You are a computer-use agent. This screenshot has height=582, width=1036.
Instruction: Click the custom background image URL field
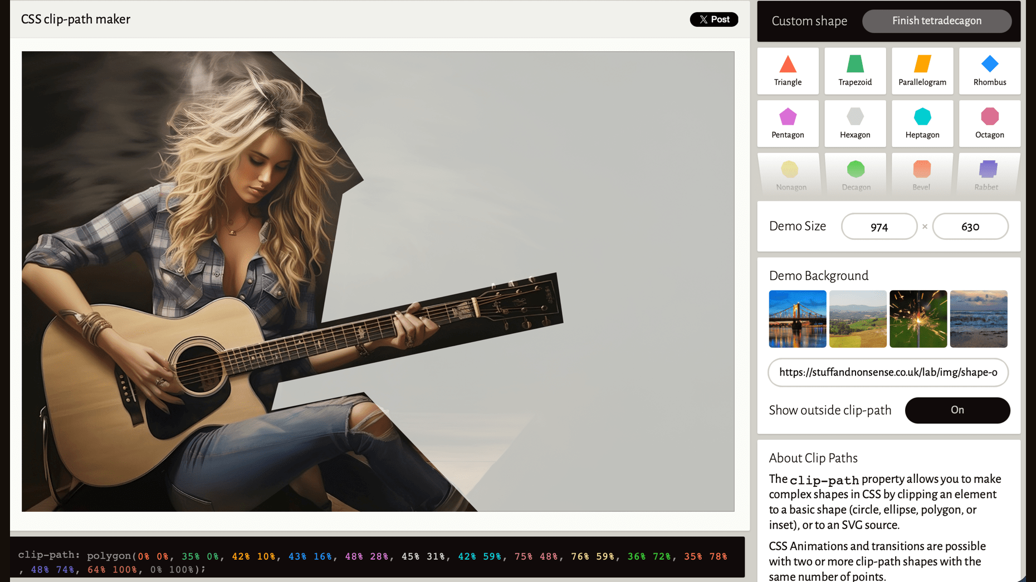coord(888,372)
